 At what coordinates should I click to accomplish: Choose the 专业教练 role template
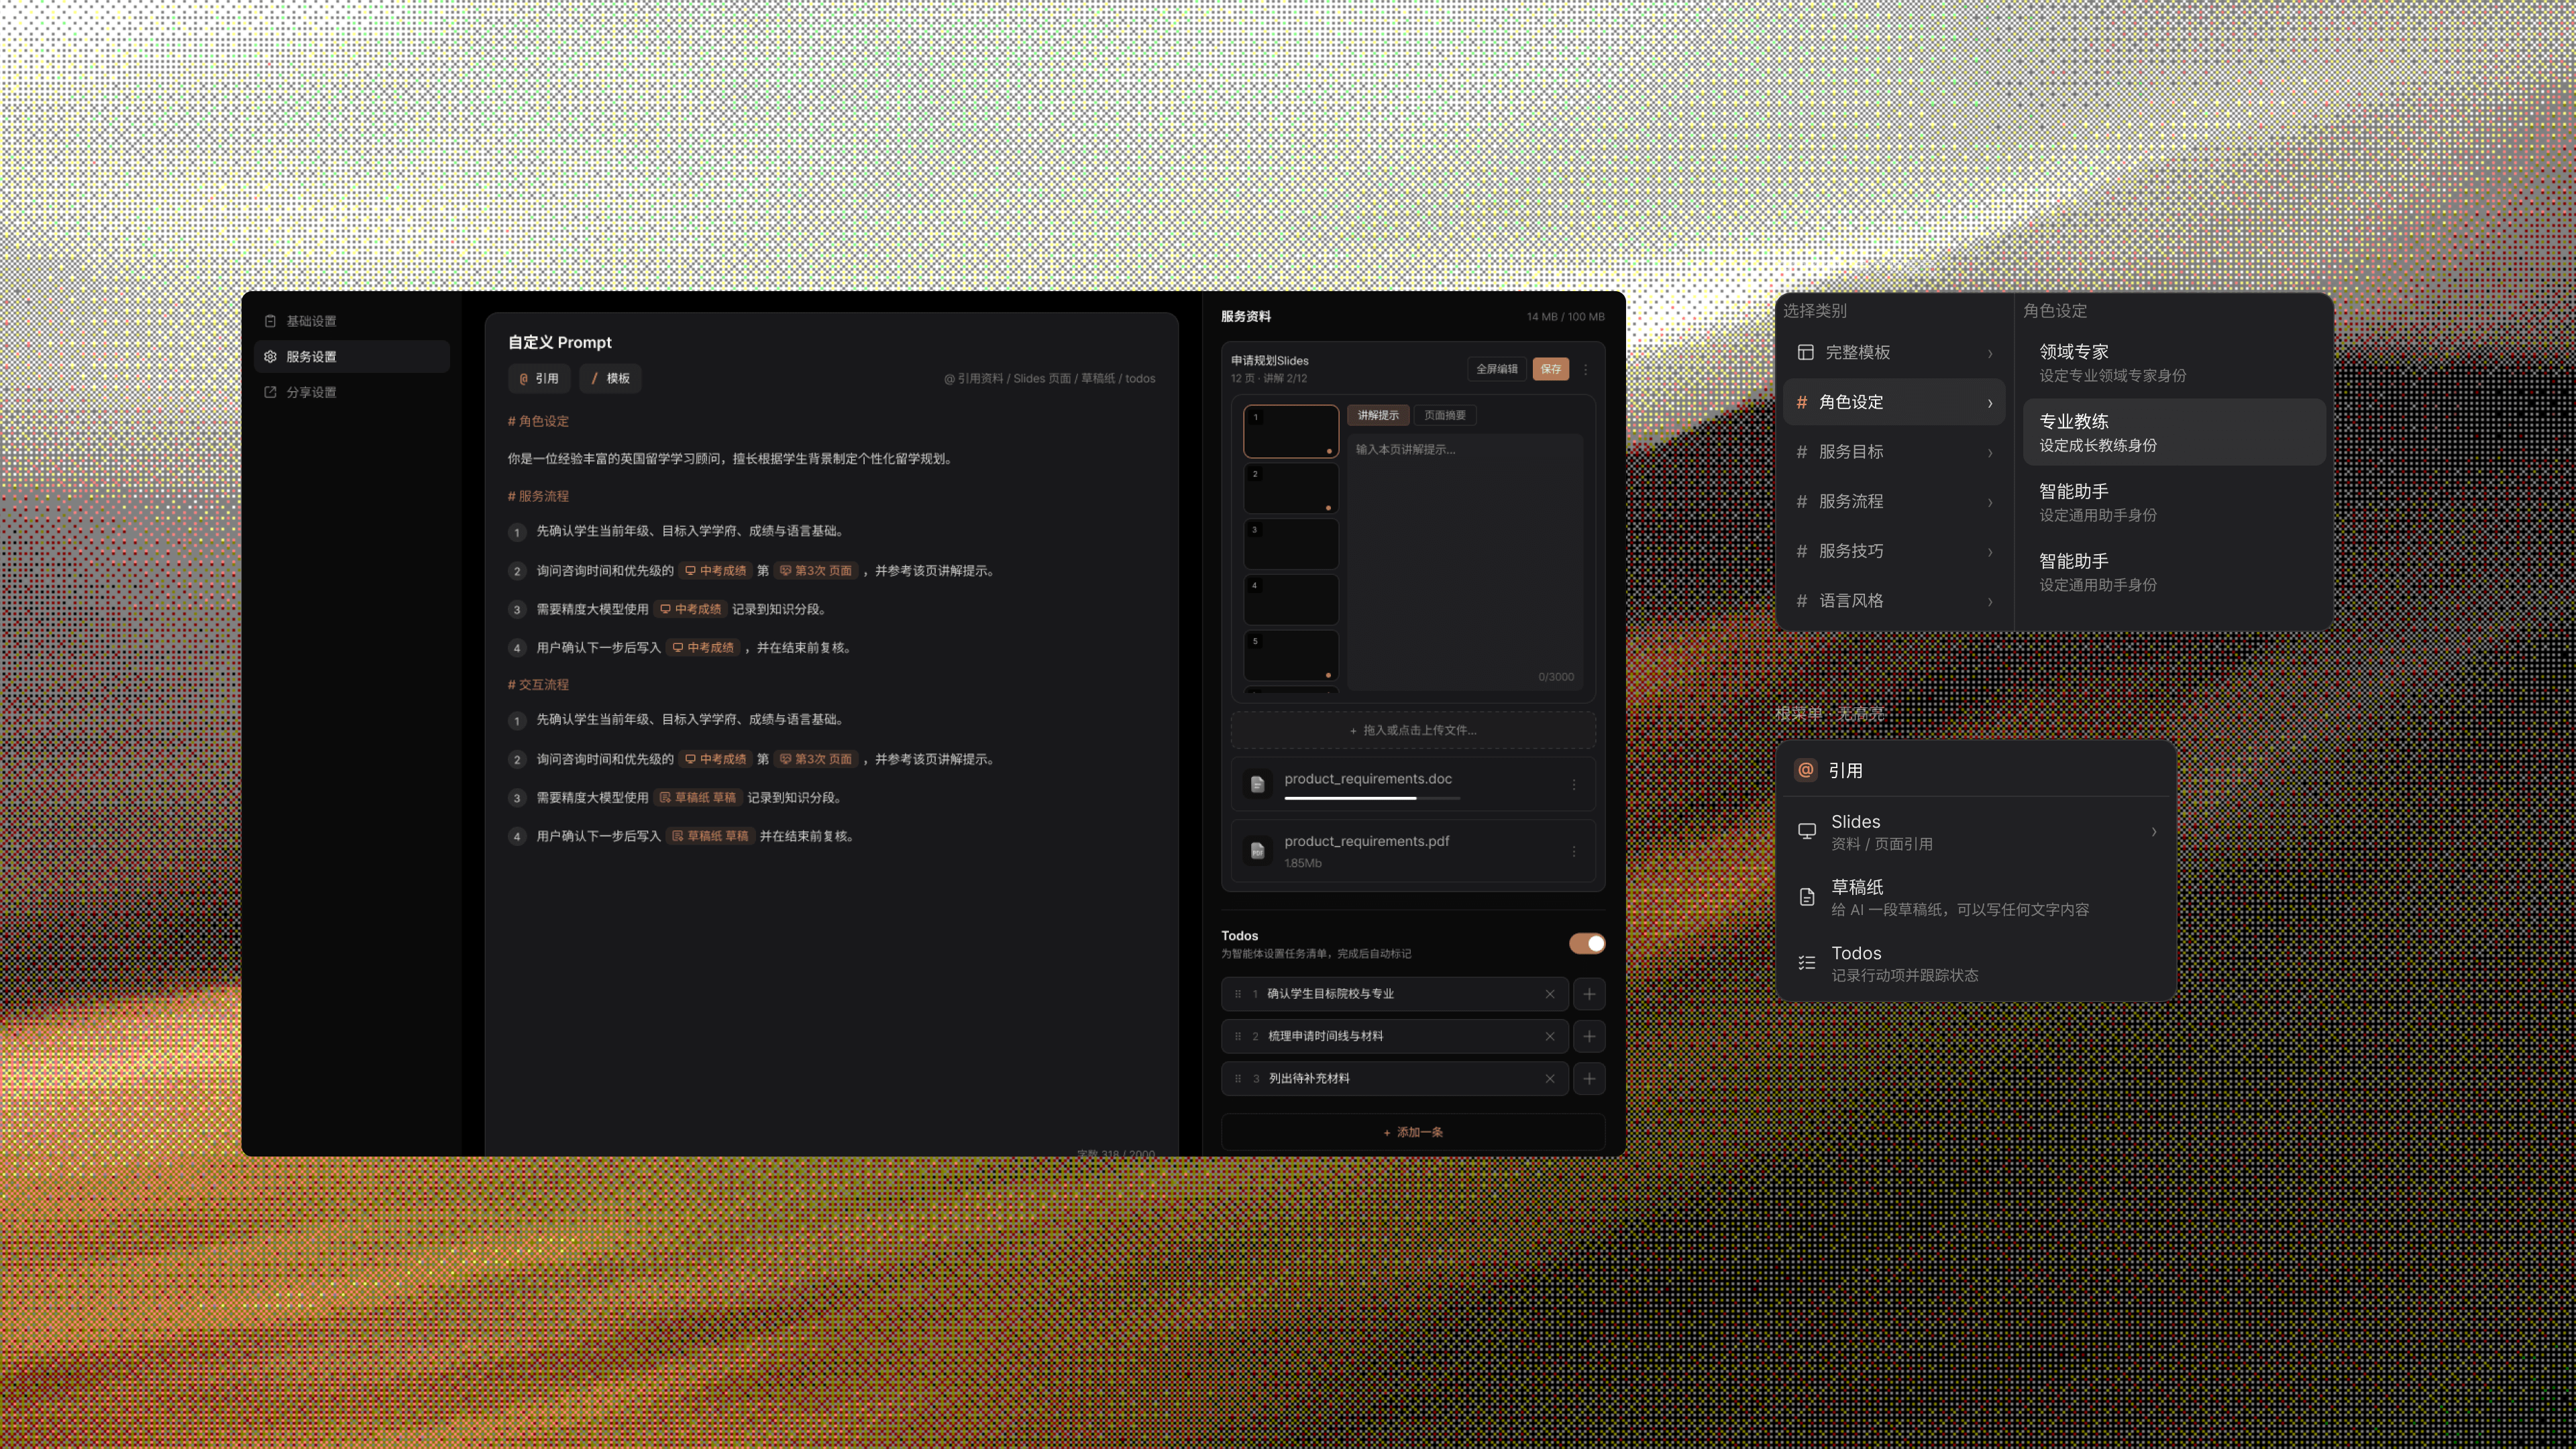(2174, 432)
